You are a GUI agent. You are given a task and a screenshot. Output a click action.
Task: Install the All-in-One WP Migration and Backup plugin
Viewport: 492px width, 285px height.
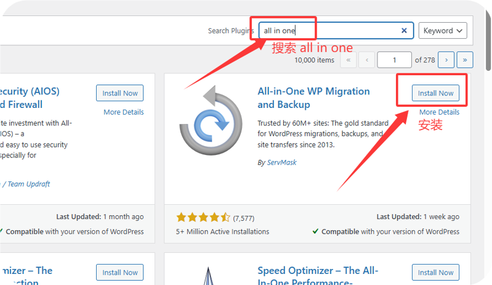tap(435, 93)
